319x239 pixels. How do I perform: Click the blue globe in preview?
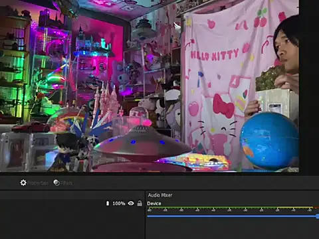pos(269,141)
